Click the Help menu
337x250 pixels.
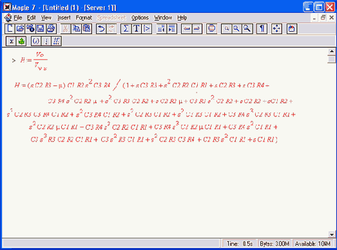182,18
